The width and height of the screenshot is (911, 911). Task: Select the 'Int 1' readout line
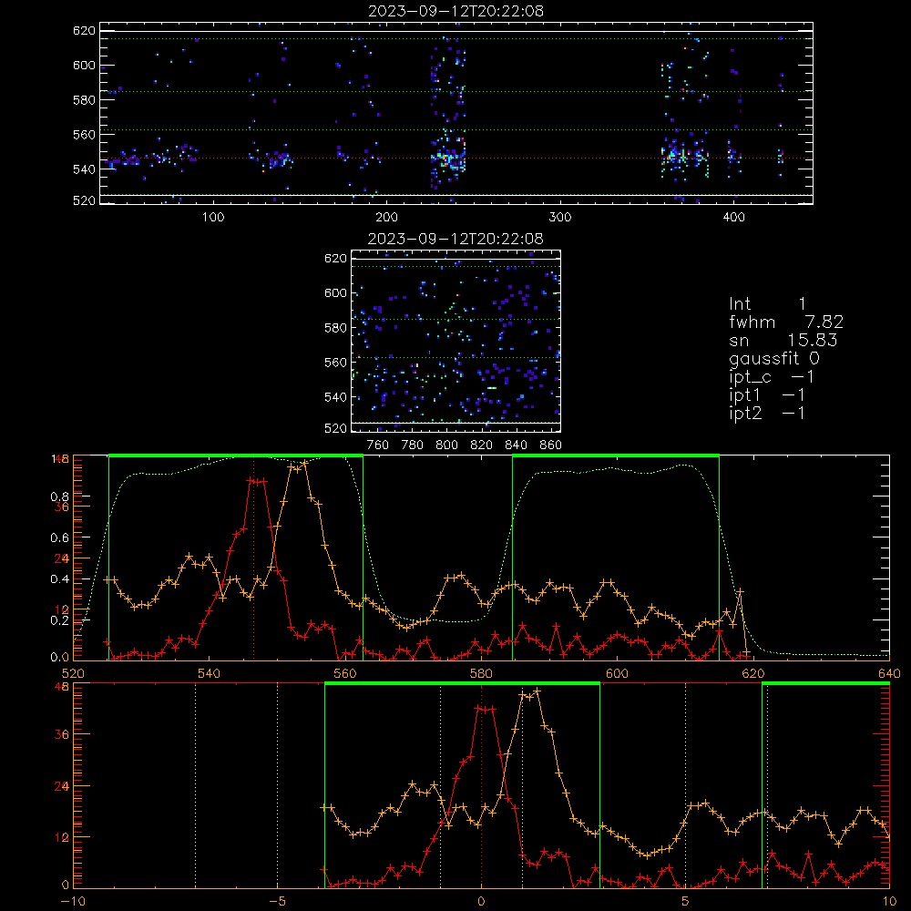coord(767,304)
